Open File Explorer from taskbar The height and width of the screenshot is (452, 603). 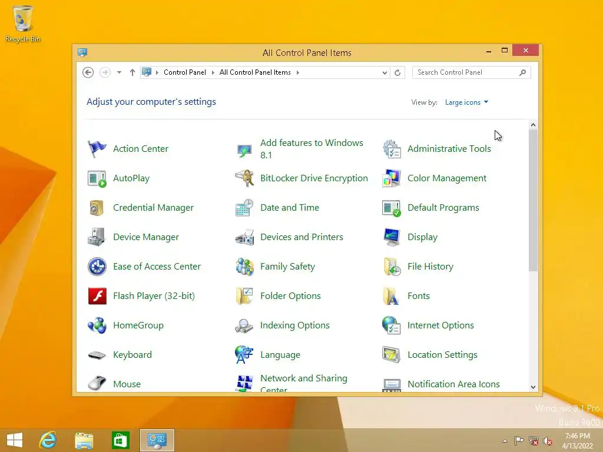coord(84,440)
